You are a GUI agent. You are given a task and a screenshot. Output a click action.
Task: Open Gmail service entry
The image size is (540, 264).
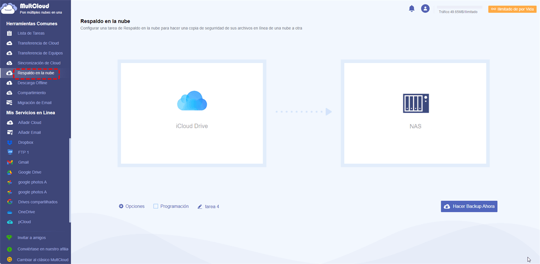click(23, 162)
